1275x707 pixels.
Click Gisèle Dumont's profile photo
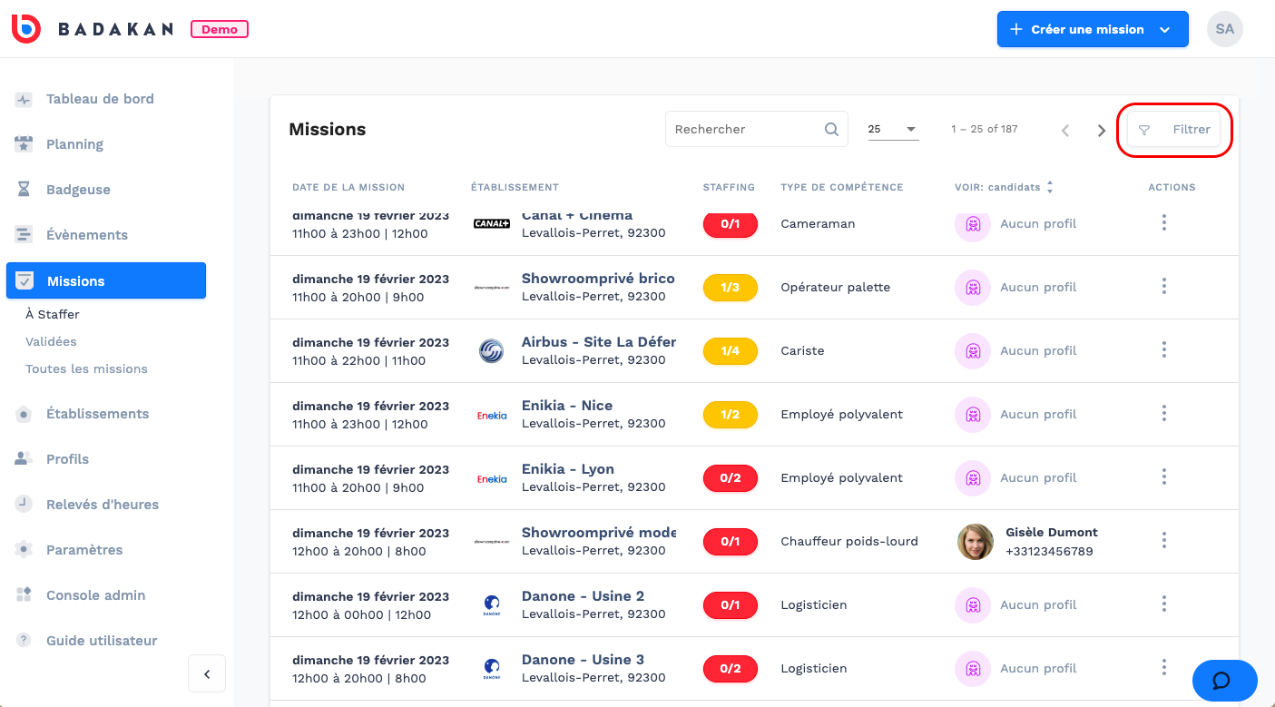point(976,542)
